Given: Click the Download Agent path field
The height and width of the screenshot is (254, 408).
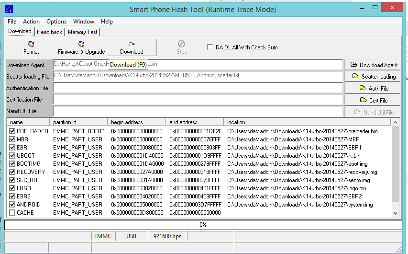Looking at the screenshot, I should click(x=198, y=64).
